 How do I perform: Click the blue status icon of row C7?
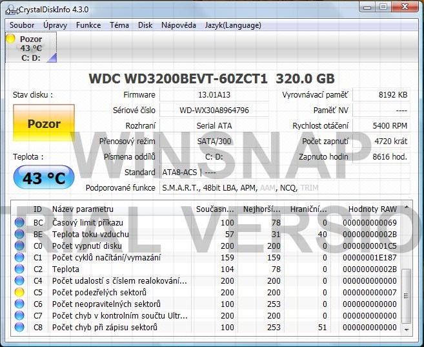point(19,315)
